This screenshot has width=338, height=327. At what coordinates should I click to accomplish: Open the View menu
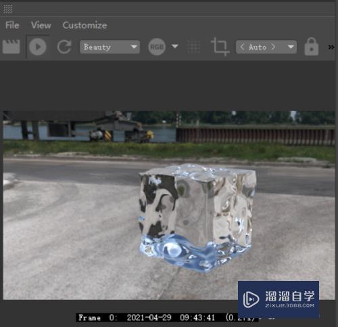(41, 25)
